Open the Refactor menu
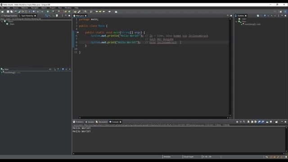This screenshot has width=288, height=162. [25, 8]
